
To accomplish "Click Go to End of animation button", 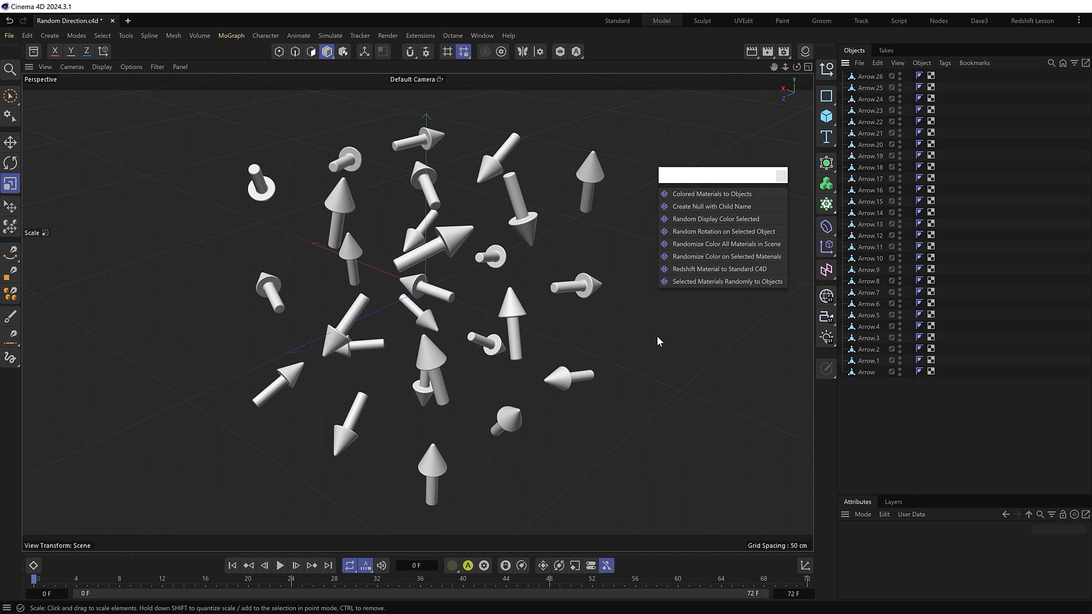I will (328, 566).
